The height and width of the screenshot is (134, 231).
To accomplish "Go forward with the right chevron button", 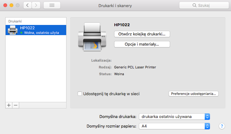I will tap(36, 6).
